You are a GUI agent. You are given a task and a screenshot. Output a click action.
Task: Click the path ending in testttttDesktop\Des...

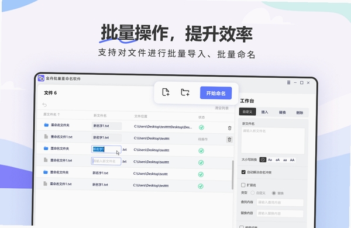(x=163, y=127)
